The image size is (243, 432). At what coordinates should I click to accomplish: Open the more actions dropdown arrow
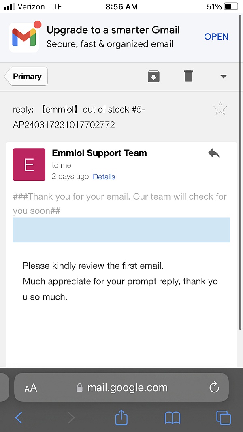[x=223, y=77]
